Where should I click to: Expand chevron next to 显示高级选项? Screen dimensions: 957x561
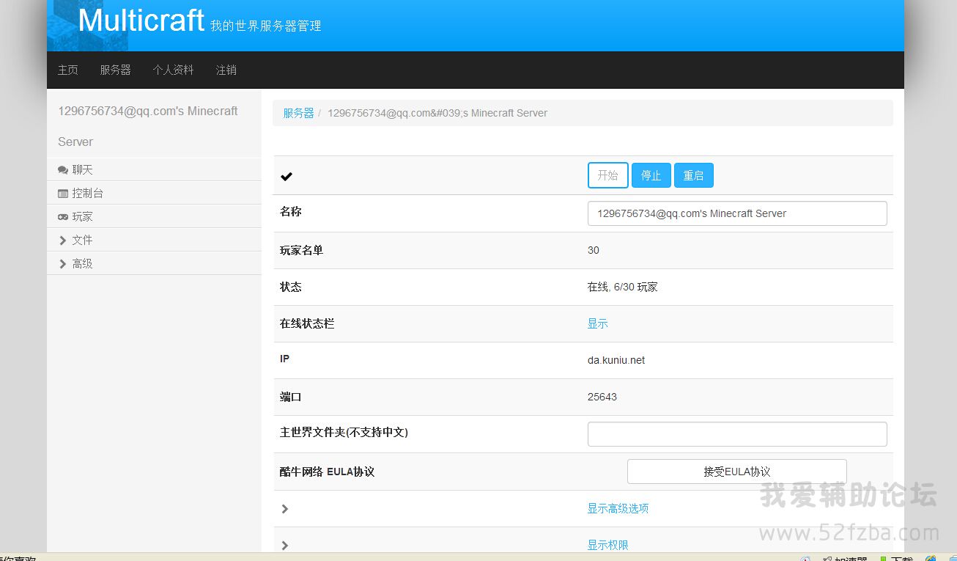[x=285, y=508]
